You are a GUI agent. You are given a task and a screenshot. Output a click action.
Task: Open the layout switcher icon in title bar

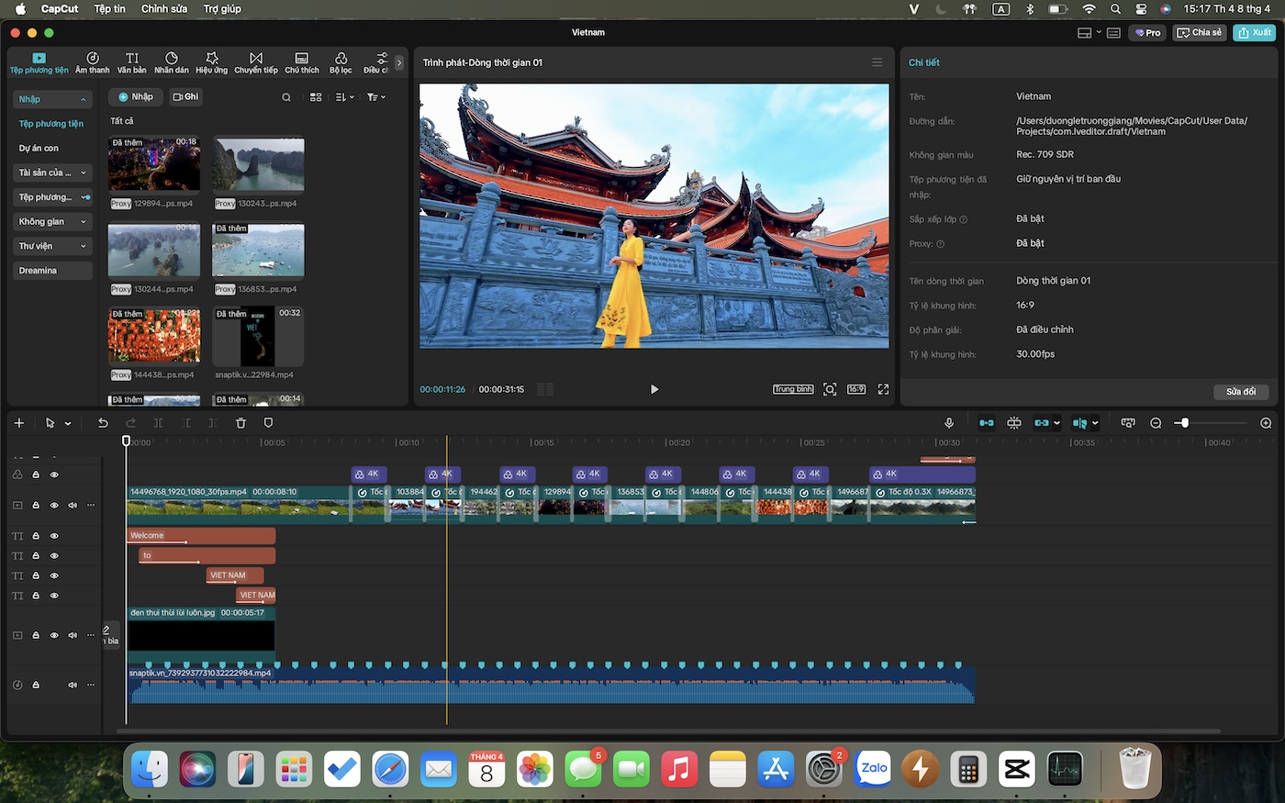coord(1084,32)
